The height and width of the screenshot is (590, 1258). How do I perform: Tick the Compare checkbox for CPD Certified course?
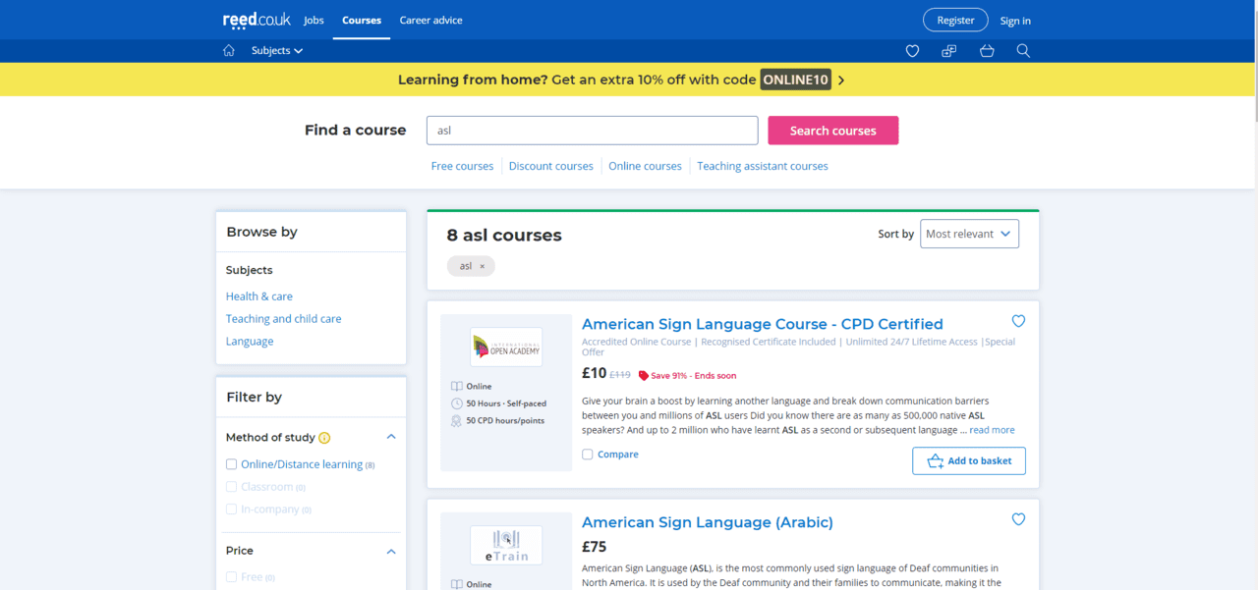coord(588,455)
